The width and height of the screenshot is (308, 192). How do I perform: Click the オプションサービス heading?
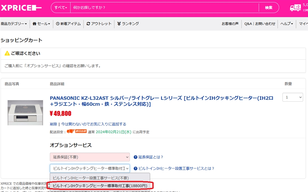[71, 145]
